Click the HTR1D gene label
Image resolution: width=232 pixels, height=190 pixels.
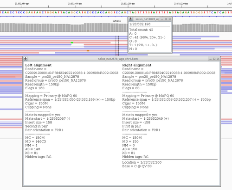[117, 21]
